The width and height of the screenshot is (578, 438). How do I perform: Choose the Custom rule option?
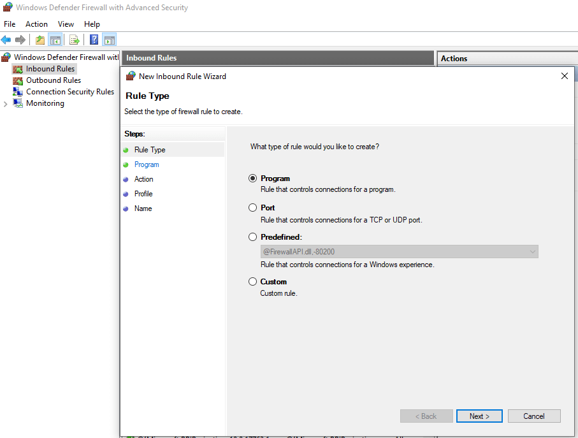coord(253,281)
